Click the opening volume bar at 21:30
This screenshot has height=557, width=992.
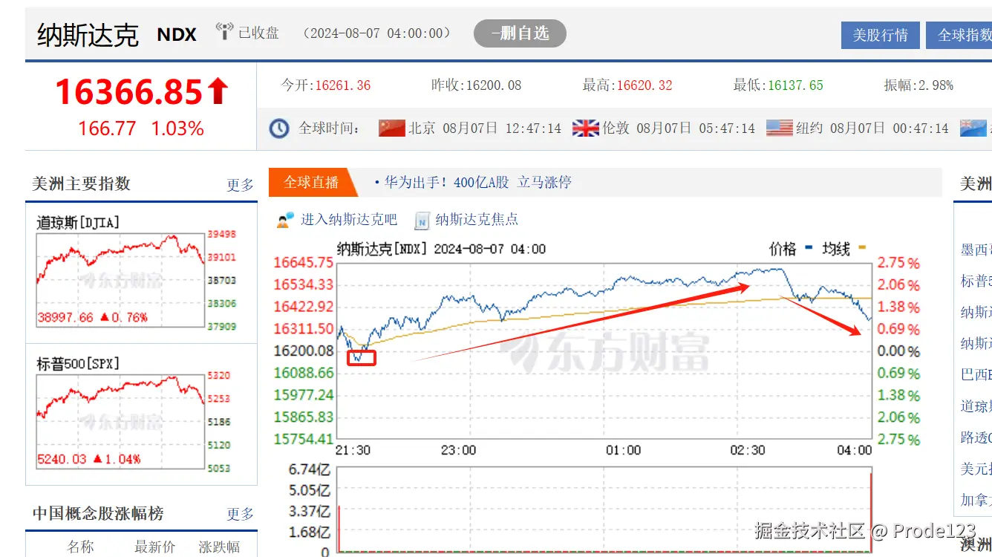click(339, 529)
